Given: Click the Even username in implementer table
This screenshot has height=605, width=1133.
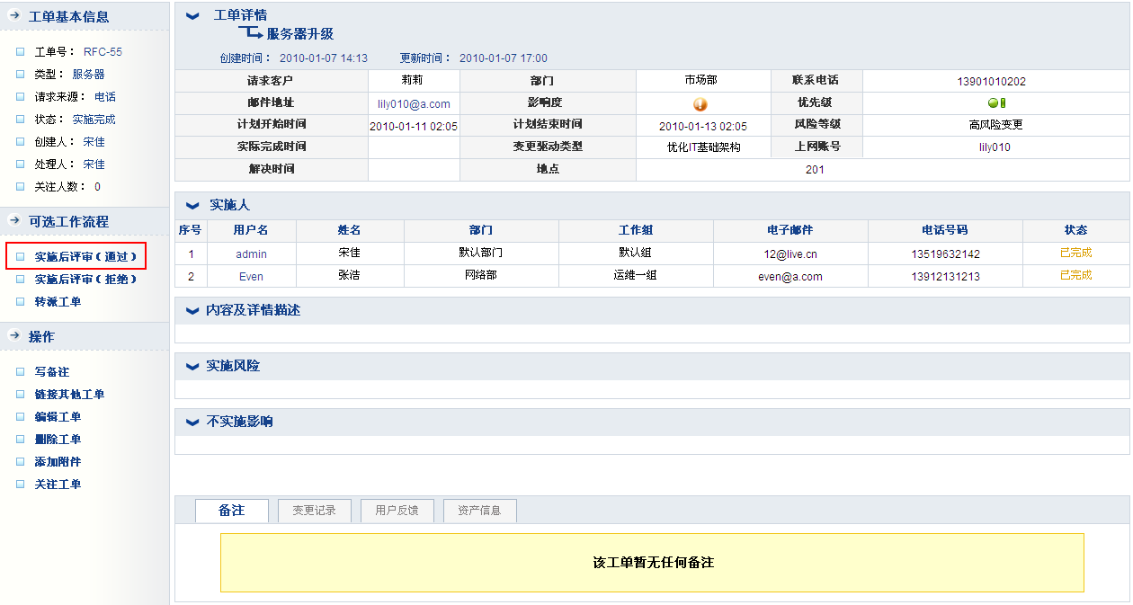Looking at the screenshot, I should [x=251, y=277].
